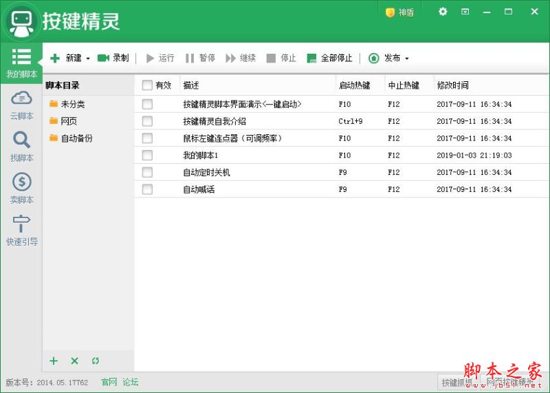Image resolution: width=550 pixels, height=393 pixels.
Task: Select script 自动喊话
Action: 199,190
